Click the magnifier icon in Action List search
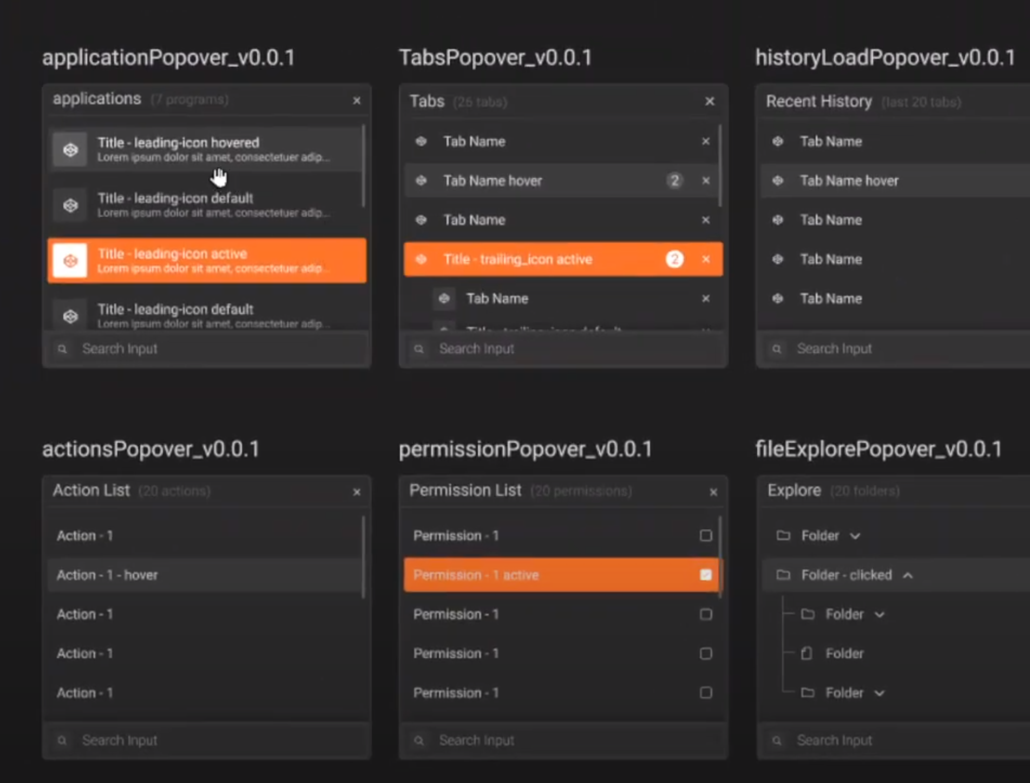 pyautogui.click(x=62, y=740)
